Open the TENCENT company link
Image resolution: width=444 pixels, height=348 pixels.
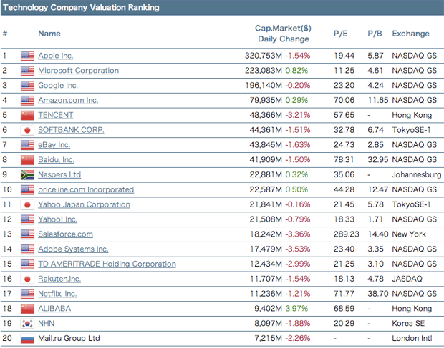pyautogui.click(x=56, y=115)
